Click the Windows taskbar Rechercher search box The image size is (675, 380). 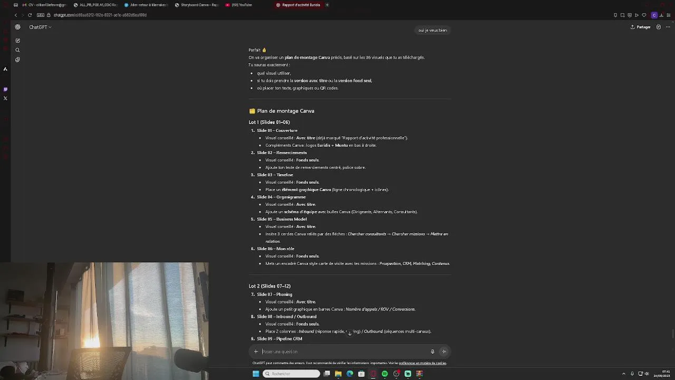pos(292,374)
